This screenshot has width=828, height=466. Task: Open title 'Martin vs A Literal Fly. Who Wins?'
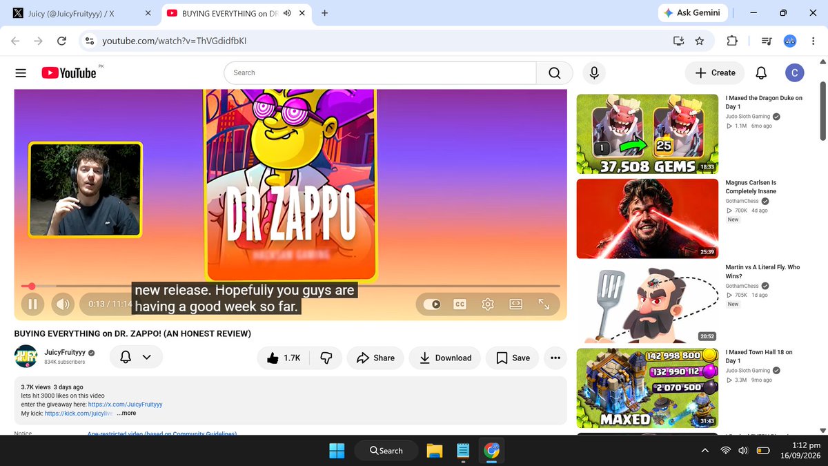[x=762, y=271]
